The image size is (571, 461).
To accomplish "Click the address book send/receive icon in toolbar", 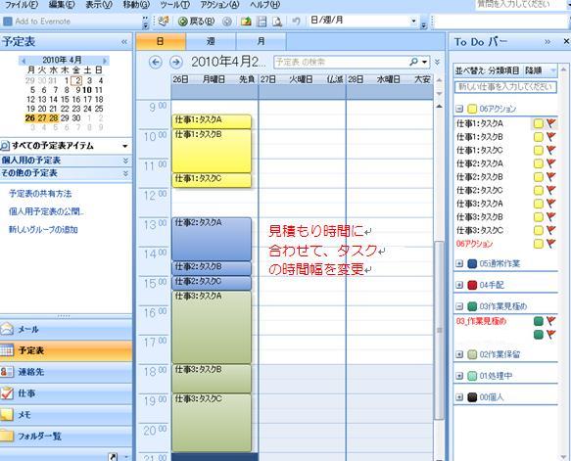I will click(164, 22).
